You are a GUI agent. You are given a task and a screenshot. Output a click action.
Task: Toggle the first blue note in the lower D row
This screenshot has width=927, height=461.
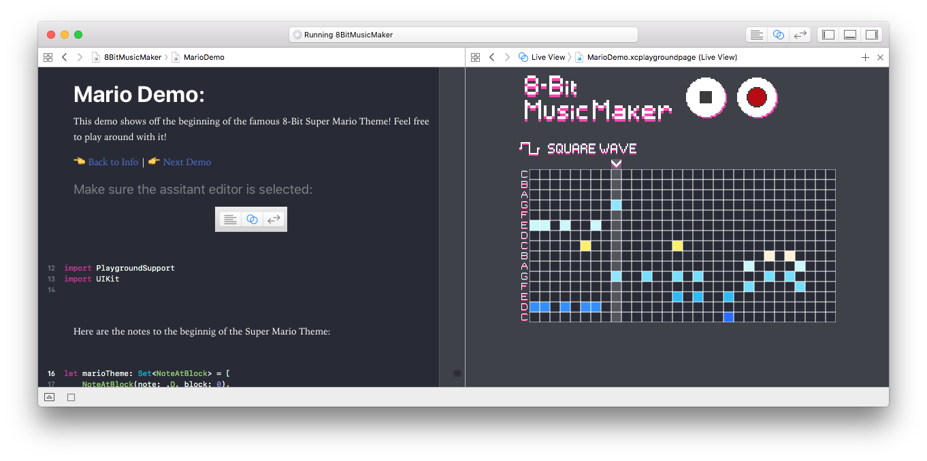[534, 307]
